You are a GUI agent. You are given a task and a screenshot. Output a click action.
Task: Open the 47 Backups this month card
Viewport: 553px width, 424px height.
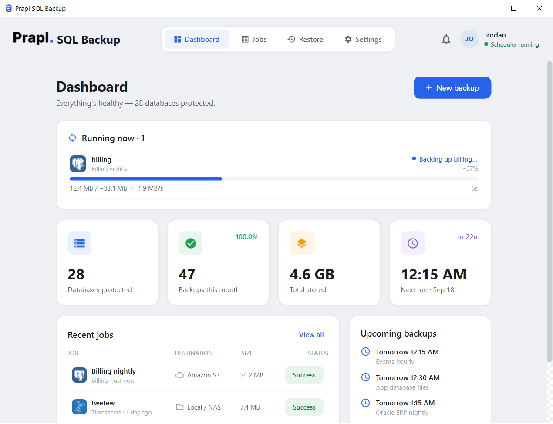coord(219,262)
